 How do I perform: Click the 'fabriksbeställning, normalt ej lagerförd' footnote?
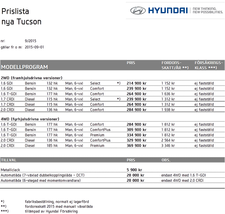(57, 202)
